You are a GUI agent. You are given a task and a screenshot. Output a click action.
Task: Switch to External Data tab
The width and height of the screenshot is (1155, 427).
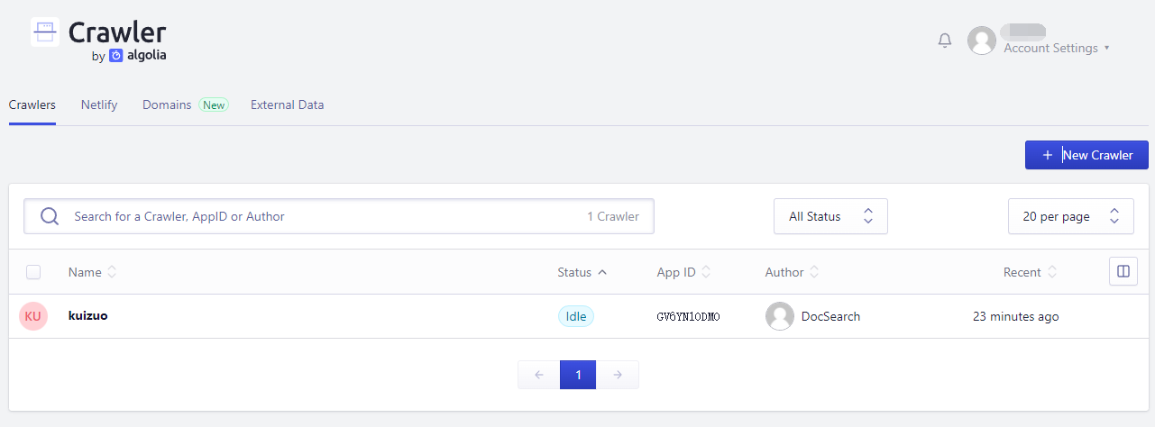pos(287,104)
